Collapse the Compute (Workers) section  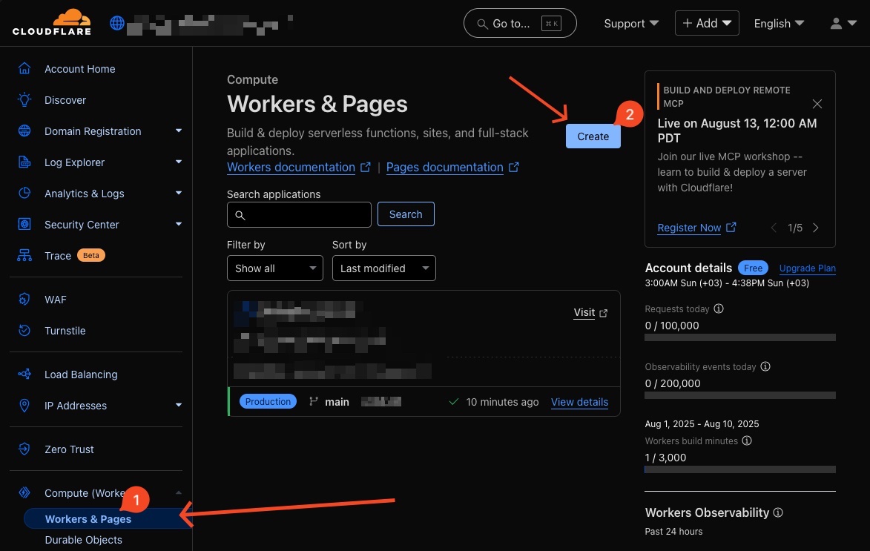pyautogui.click(x=179, y=492)
